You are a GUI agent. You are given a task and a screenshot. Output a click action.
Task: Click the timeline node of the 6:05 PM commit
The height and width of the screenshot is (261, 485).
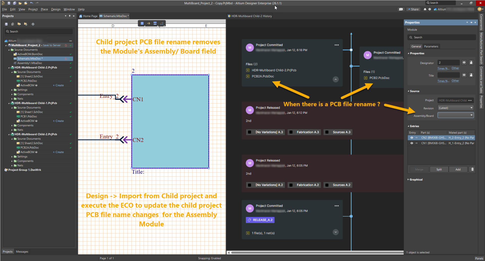[x=351, y=216]
